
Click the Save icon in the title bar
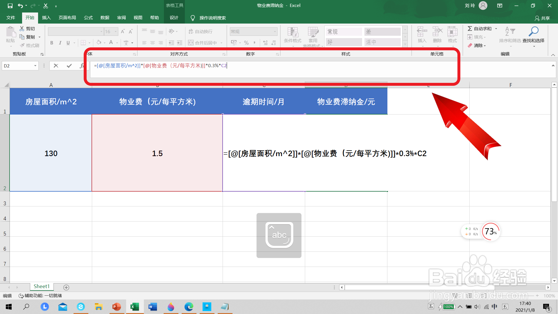pyautogui.click(x=10, y=6)
